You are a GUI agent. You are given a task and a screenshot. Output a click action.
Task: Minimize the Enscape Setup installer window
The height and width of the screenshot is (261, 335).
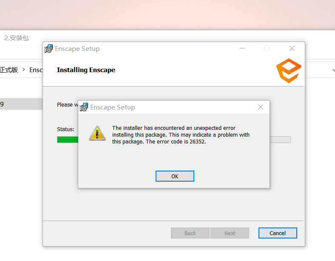pyautogui.click(x=242, y=48)
